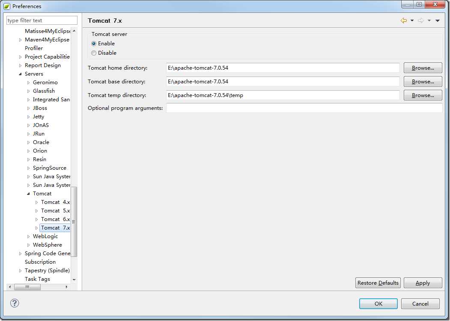
Task: Click the Preferences window title icon
Action: point(7,6)
